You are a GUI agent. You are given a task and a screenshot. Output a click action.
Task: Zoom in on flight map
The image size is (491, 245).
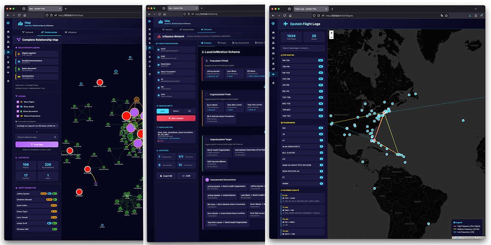(x=331, y=33)
